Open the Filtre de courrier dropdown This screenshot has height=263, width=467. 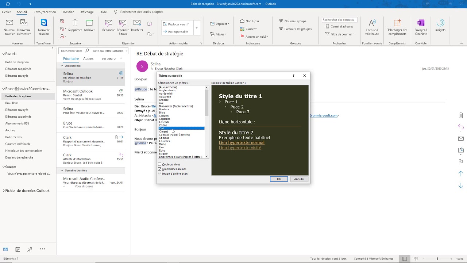(x=339, y=34)
